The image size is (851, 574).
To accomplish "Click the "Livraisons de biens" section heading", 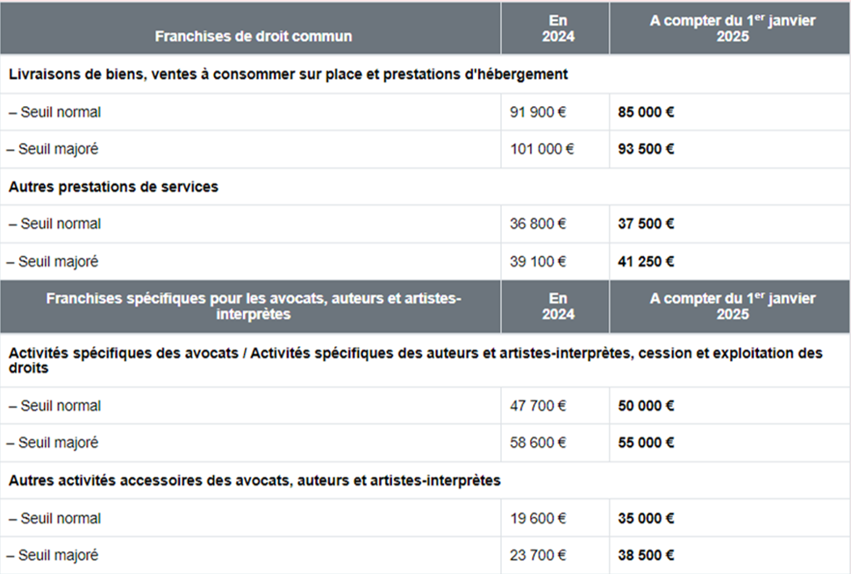I will pyautogui.click(x=289, y=74).
